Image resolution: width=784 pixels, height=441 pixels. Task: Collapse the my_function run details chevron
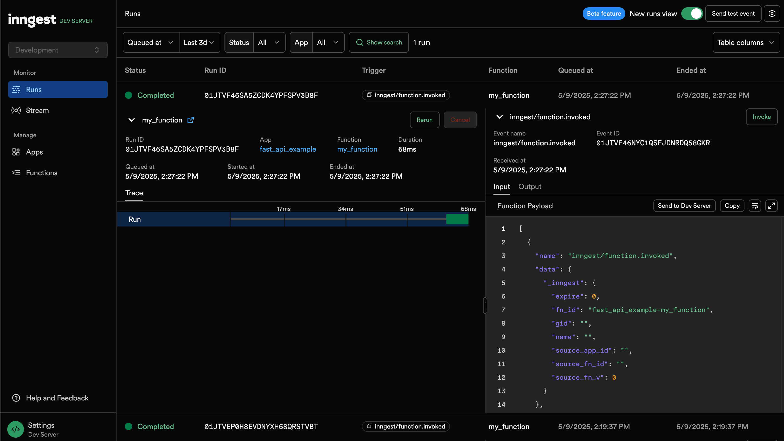[x=131, y=120]
